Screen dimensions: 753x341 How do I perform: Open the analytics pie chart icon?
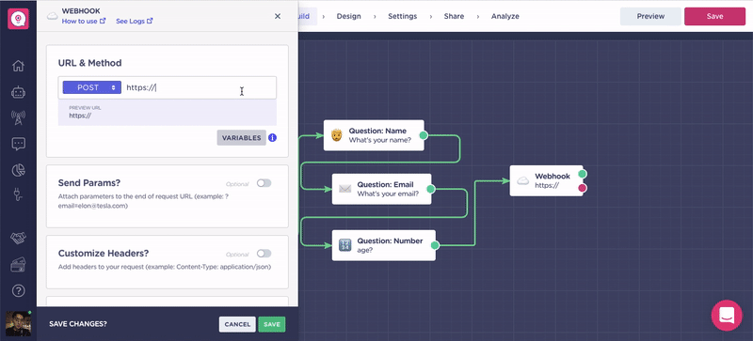[18, 170]
